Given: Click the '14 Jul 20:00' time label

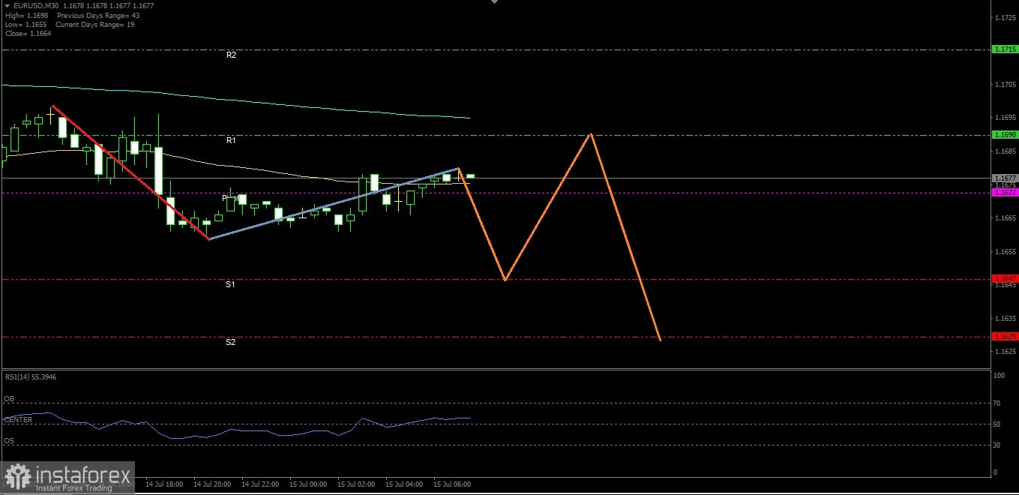Looking at the screenshot, I should (211, 484).
